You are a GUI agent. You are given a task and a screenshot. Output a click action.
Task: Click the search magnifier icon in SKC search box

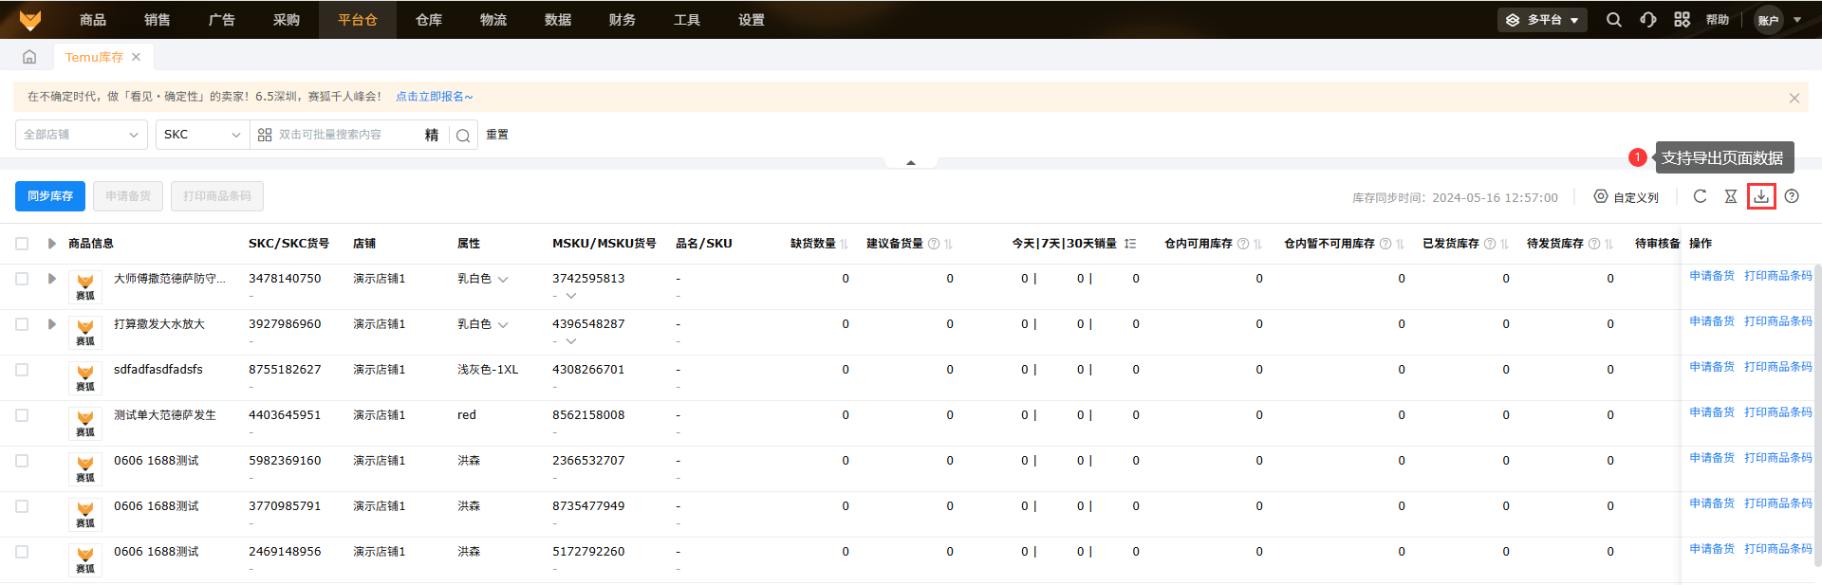coord(463,136)
